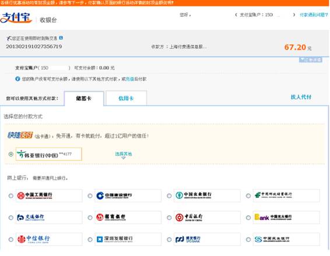Click the Postal Savings Bank logo
The height and width of the screenshot is (256, 330).
tap(273, 195)
